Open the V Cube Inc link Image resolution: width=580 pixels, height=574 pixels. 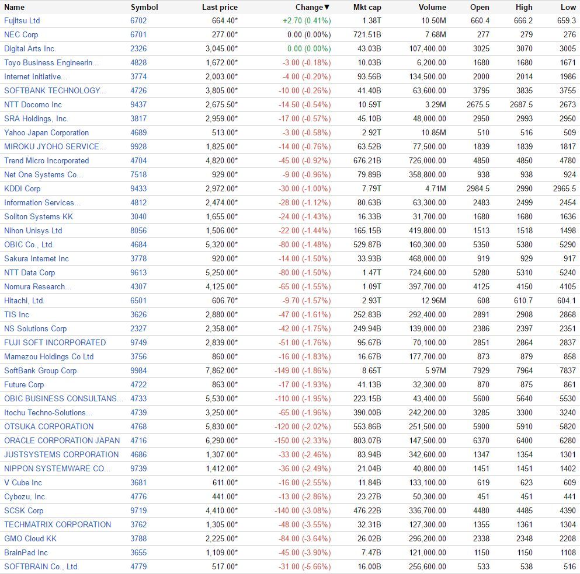pyautogui.click(x=23, y=483)
